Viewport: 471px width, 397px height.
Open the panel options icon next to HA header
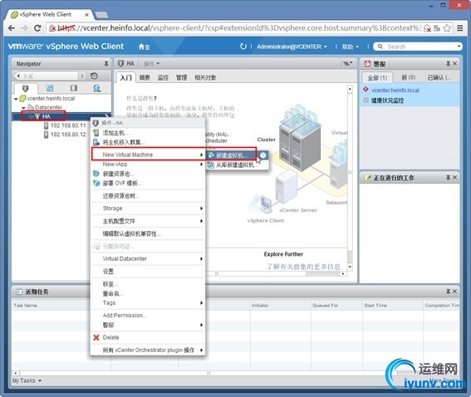[347, 63]
